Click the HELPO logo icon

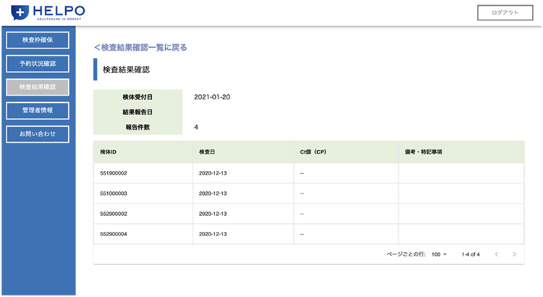pos(20,12)
